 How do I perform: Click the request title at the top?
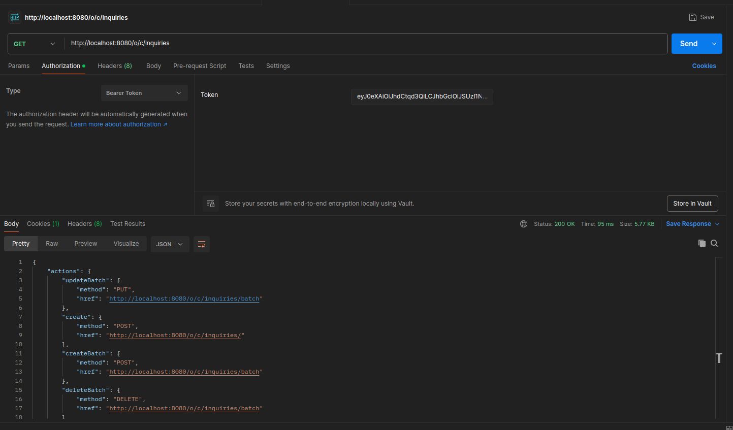pyautogui.click(x=76, y=17)
